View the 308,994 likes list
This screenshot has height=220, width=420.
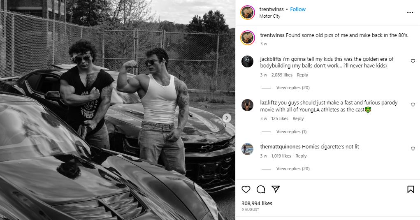tap(257, 203)
